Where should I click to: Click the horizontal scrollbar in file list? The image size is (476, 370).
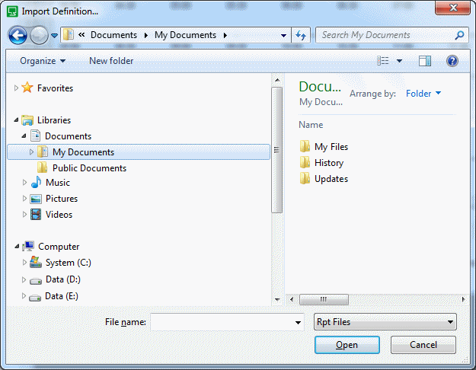[x=324, y=299]
